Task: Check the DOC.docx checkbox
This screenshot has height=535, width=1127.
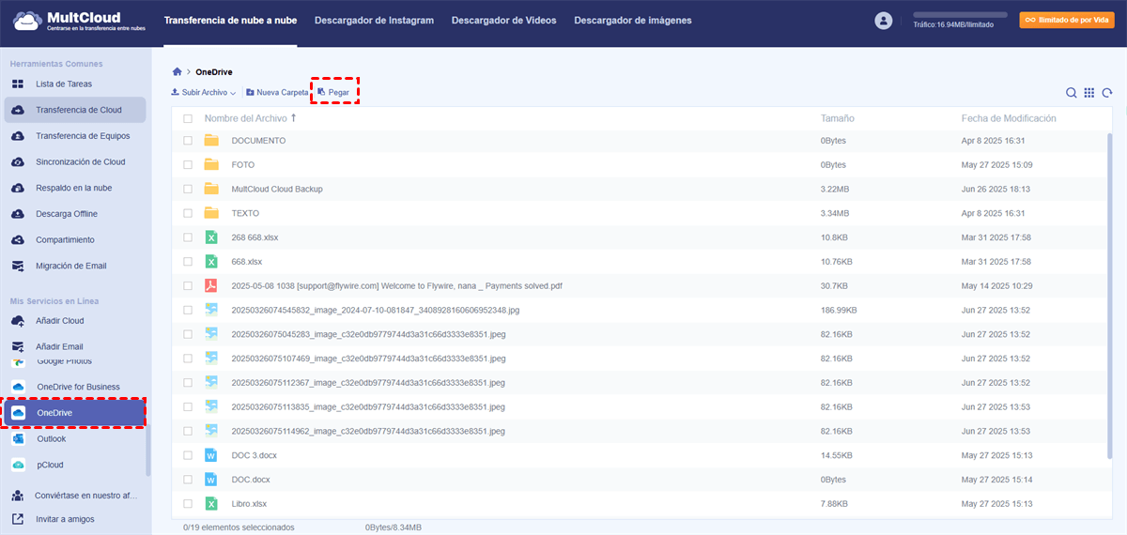Action: [188, 480]
